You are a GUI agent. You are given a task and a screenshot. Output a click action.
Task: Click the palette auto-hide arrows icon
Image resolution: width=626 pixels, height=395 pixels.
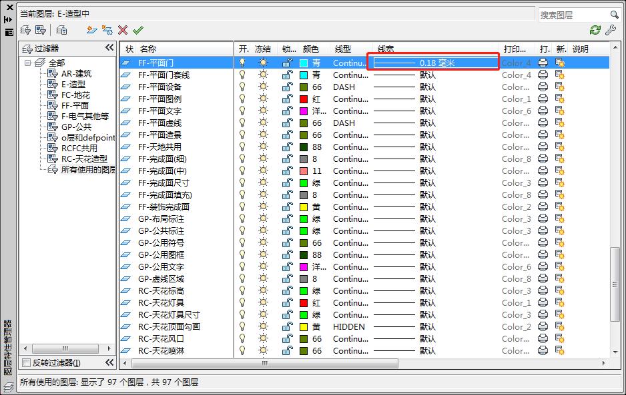pos(9,19)
